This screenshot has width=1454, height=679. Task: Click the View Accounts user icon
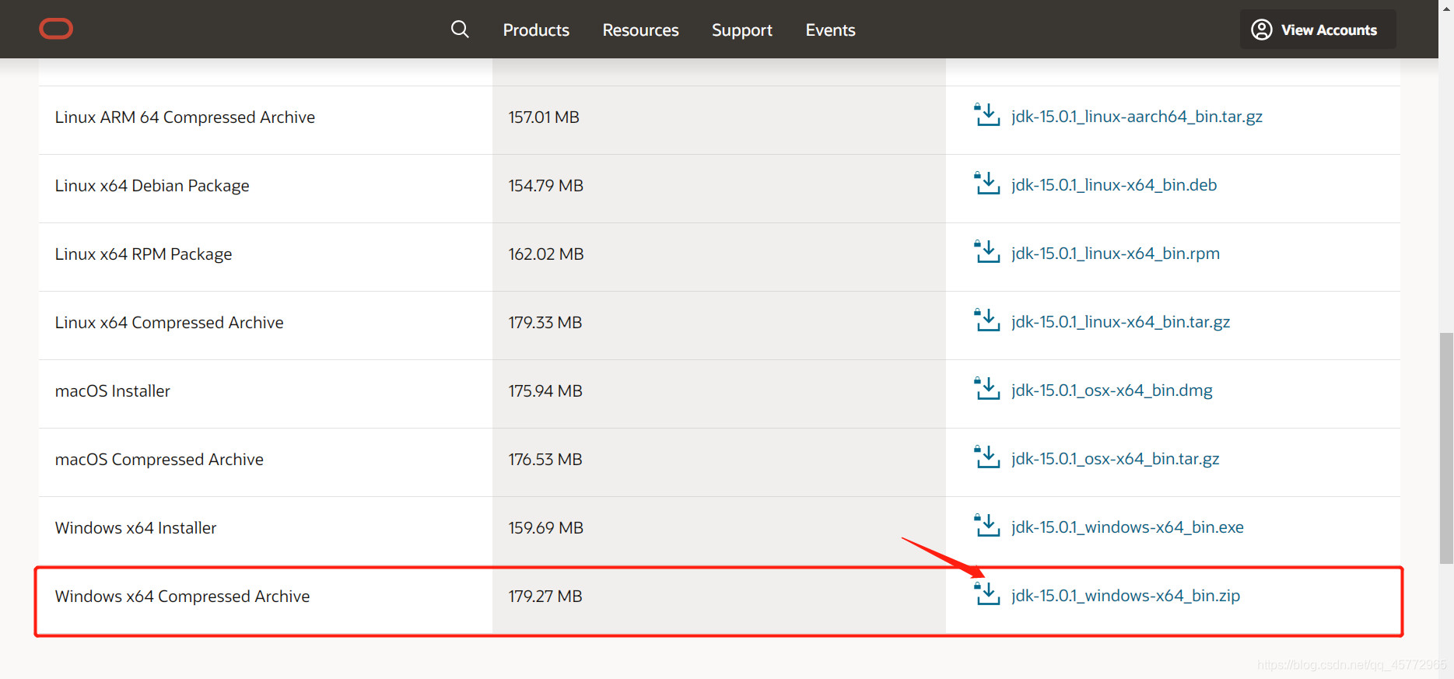pos(1261,30)
